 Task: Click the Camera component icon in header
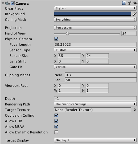click(x=7, y=3)
